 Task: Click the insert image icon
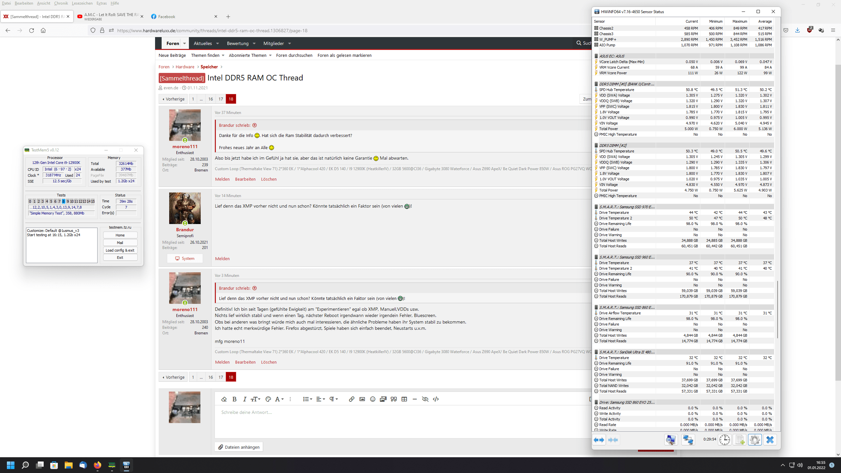click(362, 399)
